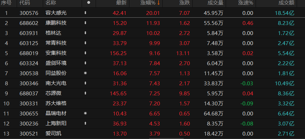Click the asterisk icon beside 晶瑞电材
Viewport: 305px width, 139px height.
click(85, 114)
